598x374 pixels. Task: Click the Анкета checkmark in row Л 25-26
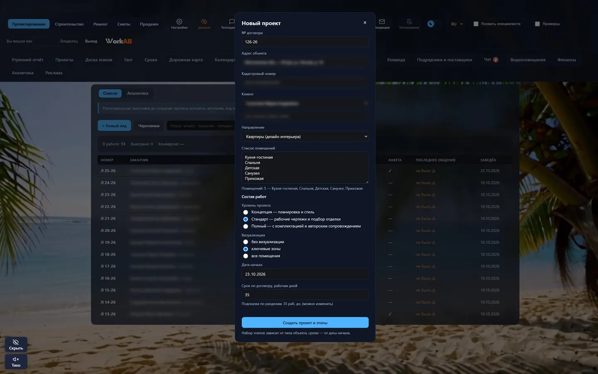click(x=390, y=171)
